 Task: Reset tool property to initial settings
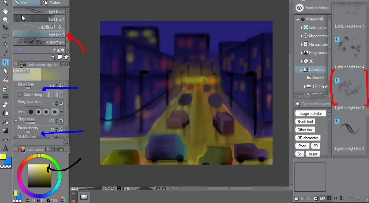coord(66,142)
